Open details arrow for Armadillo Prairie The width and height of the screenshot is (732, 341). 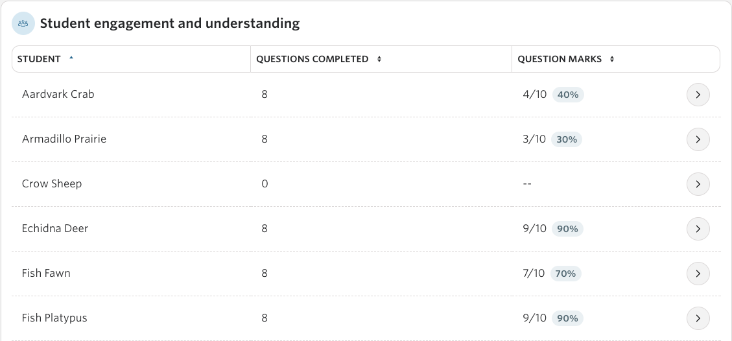point(698,139)
